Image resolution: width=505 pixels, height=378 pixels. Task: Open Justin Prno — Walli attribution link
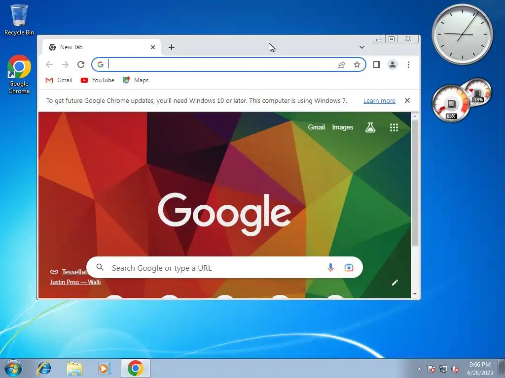click(75, 282)
